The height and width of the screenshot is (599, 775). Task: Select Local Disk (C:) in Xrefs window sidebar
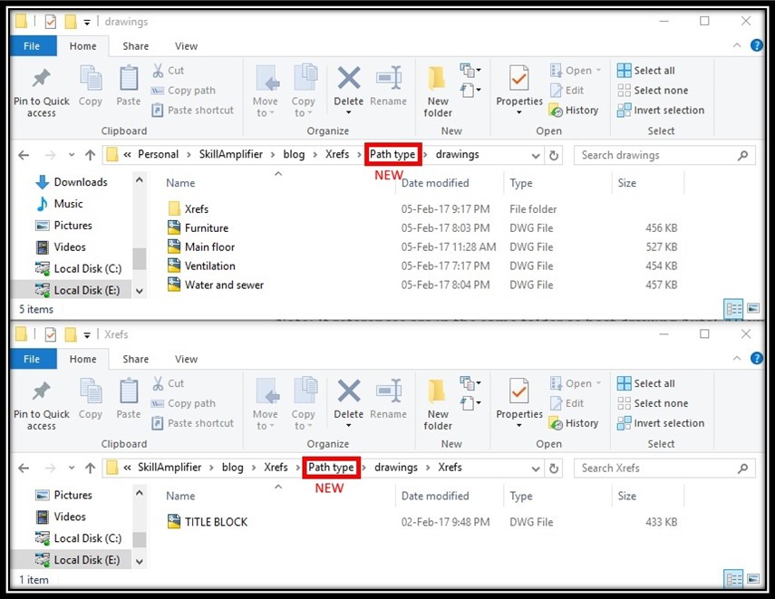click(x=78, y=538)
